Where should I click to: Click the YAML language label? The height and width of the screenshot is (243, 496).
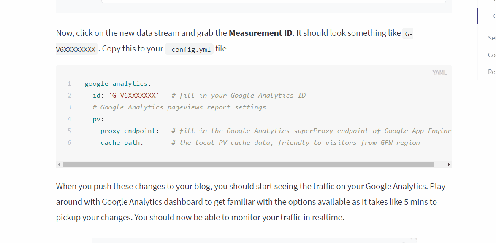coord(439,72)
